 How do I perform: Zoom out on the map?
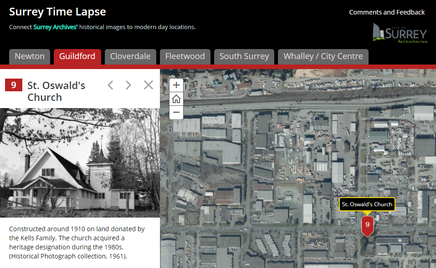point(176,112)
